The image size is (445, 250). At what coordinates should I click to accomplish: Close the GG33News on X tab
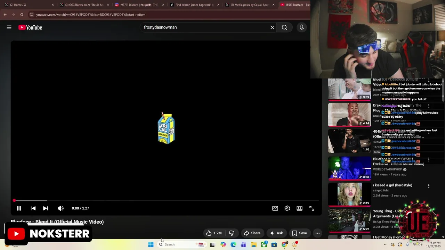tap(108, 5)
